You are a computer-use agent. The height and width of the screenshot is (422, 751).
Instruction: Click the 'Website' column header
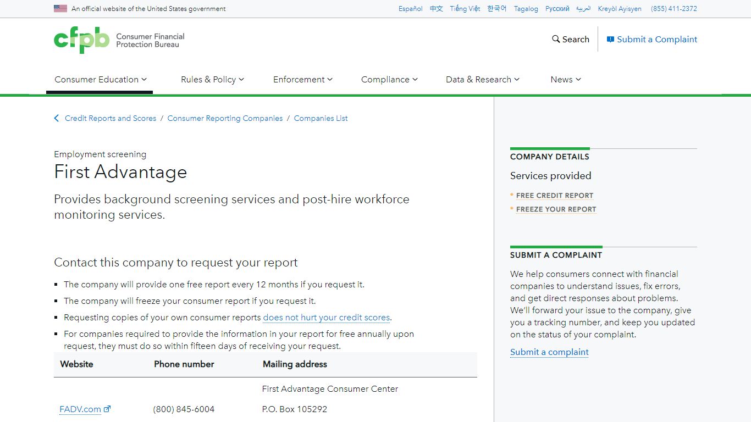pyautogui.click(x=76, y=364)
